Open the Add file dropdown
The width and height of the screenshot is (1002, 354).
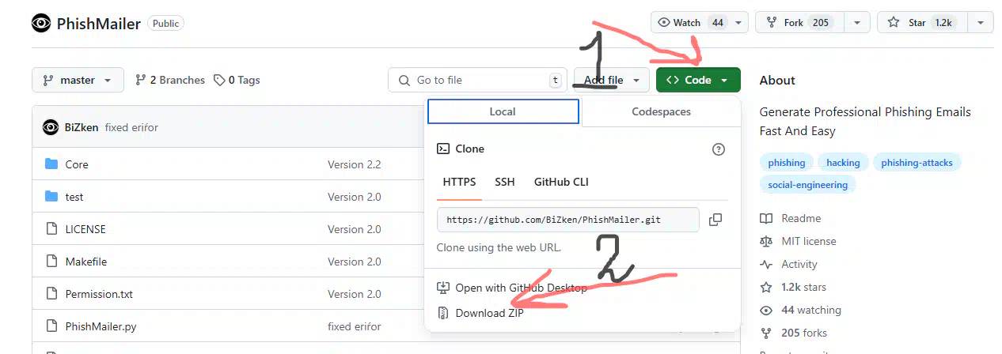point(612,80)
